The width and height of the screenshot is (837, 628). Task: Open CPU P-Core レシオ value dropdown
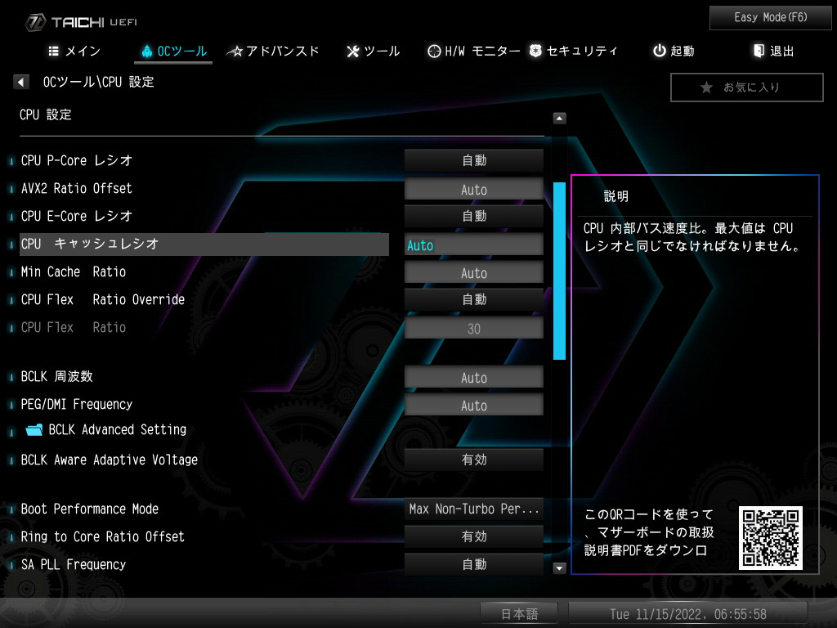click(x=473, y=160)
